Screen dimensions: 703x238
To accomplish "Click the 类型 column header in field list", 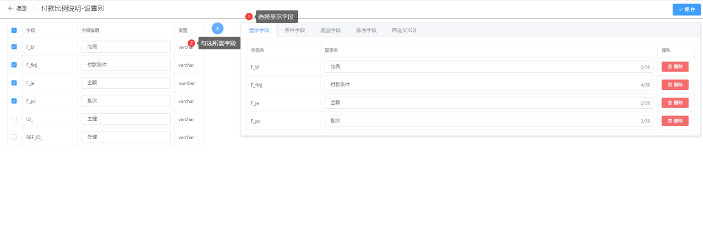I will pos(183,30).
